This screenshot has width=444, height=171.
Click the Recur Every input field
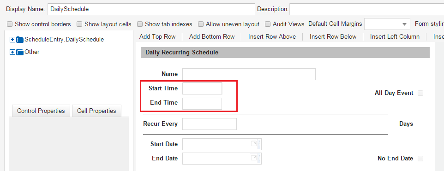[210, 124]
